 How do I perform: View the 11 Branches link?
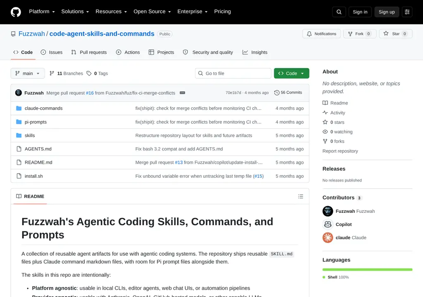click(66, 73)
